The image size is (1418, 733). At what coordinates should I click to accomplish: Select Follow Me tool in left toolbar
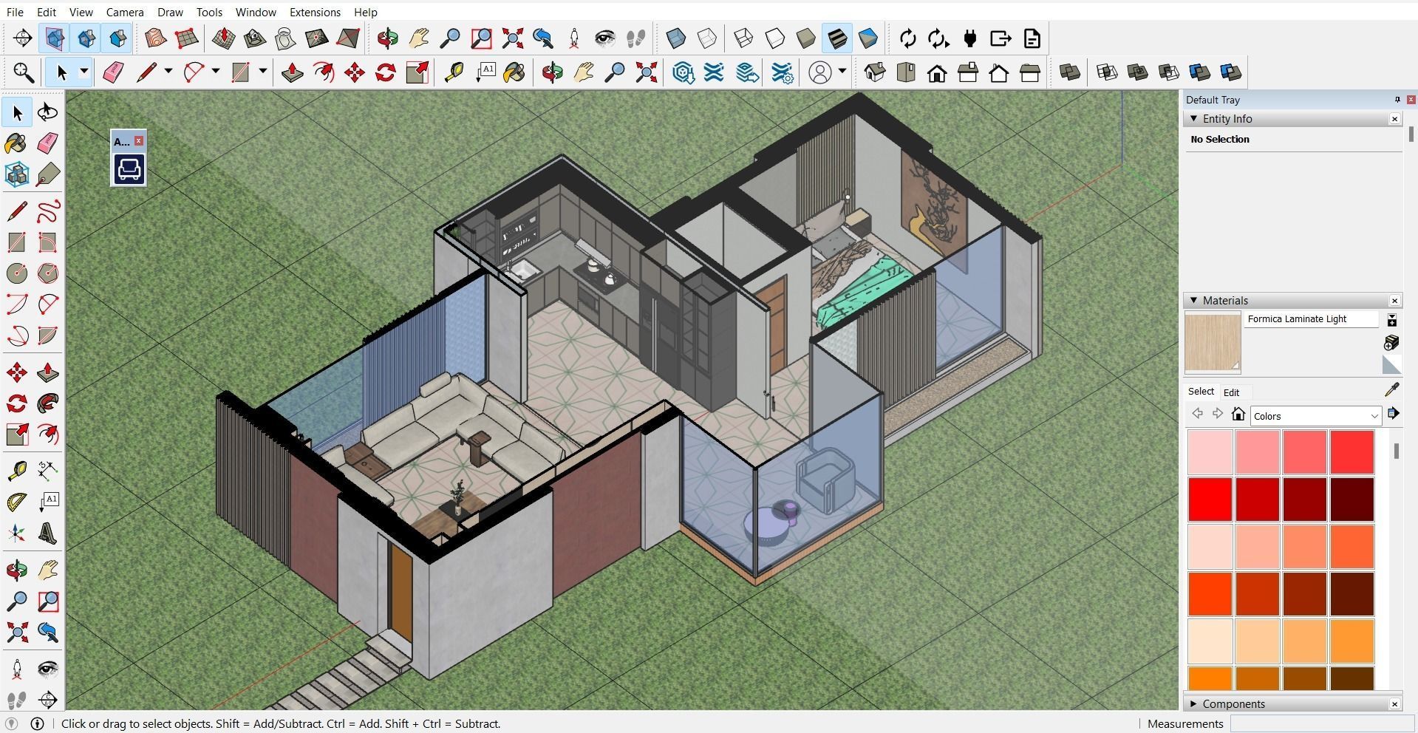(48, 403)
